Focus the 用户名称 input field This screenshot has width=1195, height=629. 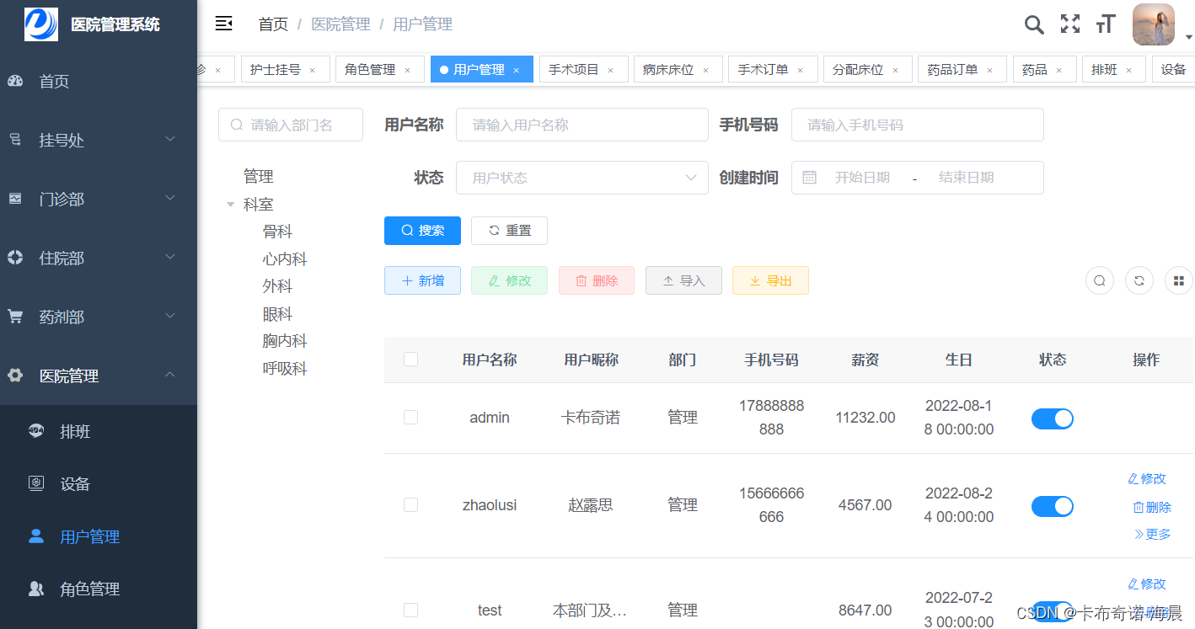tap(582, 125)
